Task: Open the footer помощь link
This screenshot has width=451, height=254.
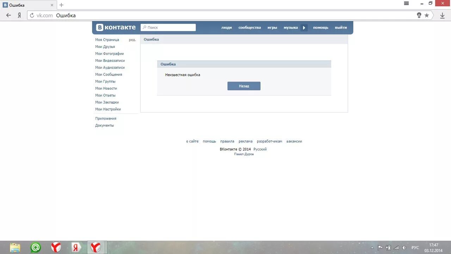Action: pos(209,141)
